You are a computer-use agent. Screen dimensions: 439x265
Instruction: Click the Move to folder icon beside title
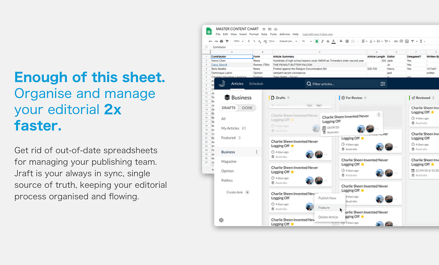click(270, 29)
